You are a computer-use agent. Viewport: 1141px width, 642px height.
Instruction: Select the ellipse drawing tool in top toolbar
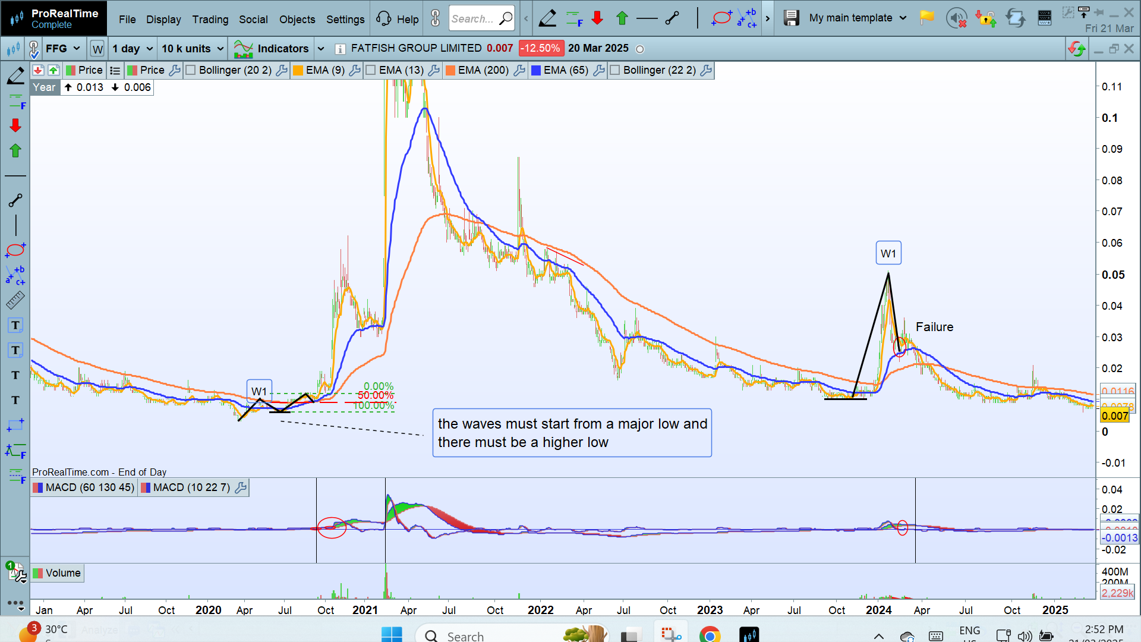pos(721,18)
